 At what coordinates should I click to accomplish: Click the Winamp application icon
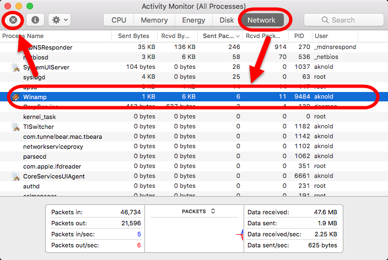point(15,96)
